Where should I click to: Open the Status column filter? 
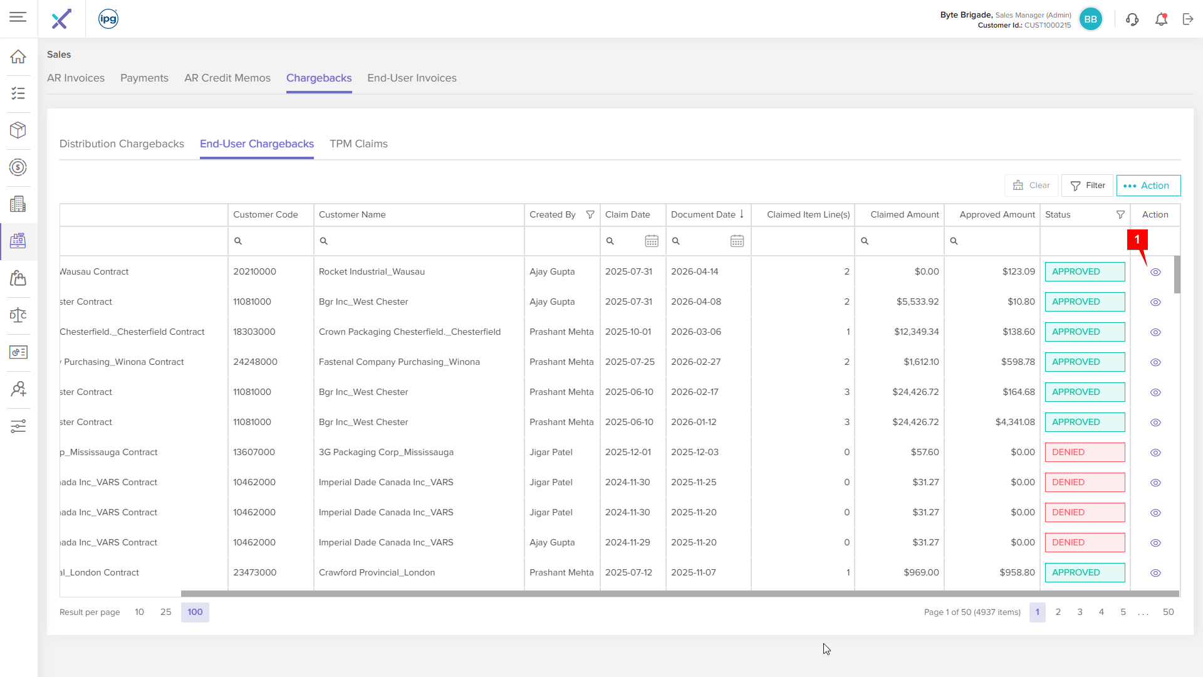click(1120, 214)
